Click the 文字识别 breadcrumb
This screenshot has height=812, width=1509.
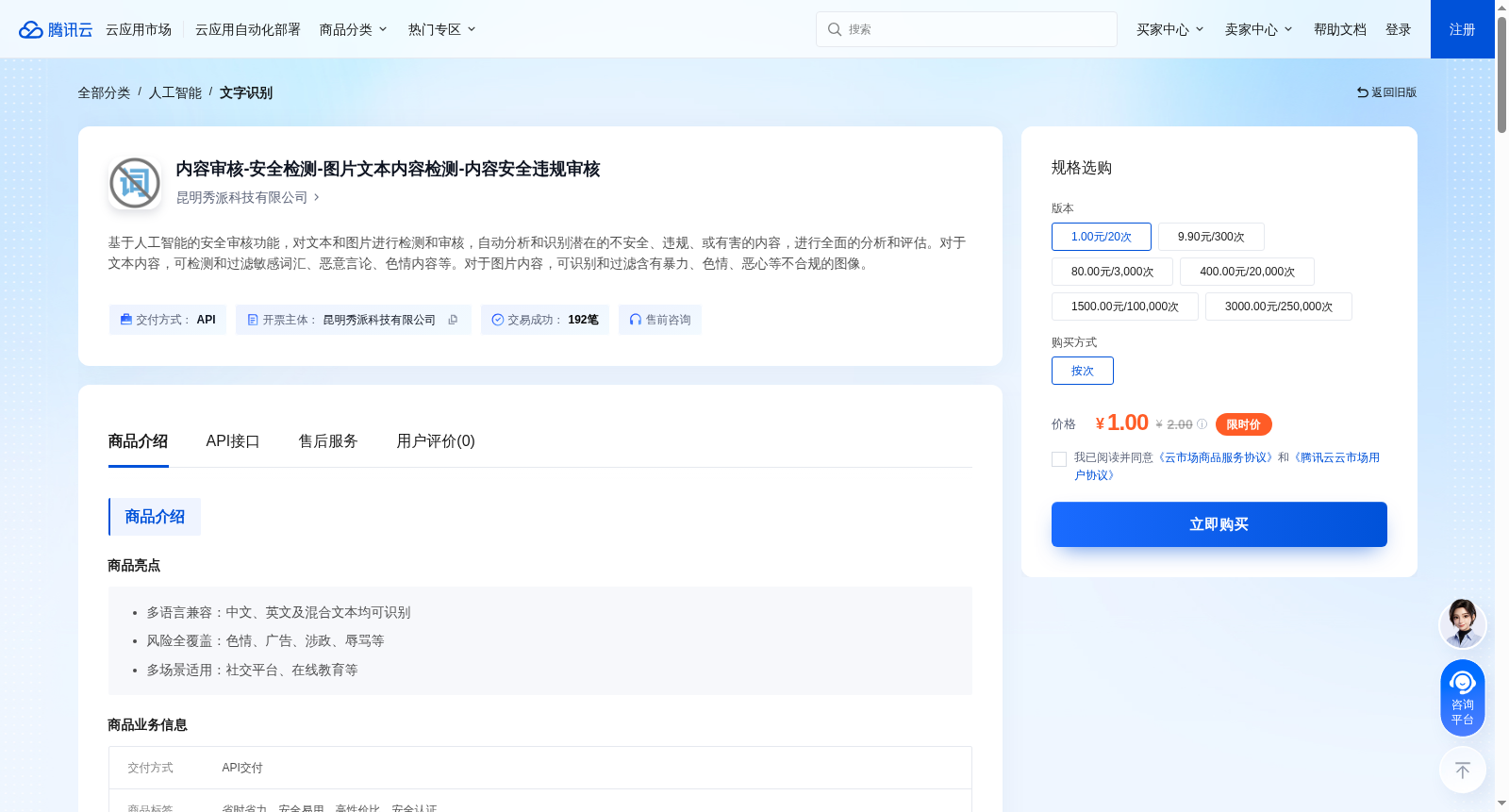coord(246,92)
